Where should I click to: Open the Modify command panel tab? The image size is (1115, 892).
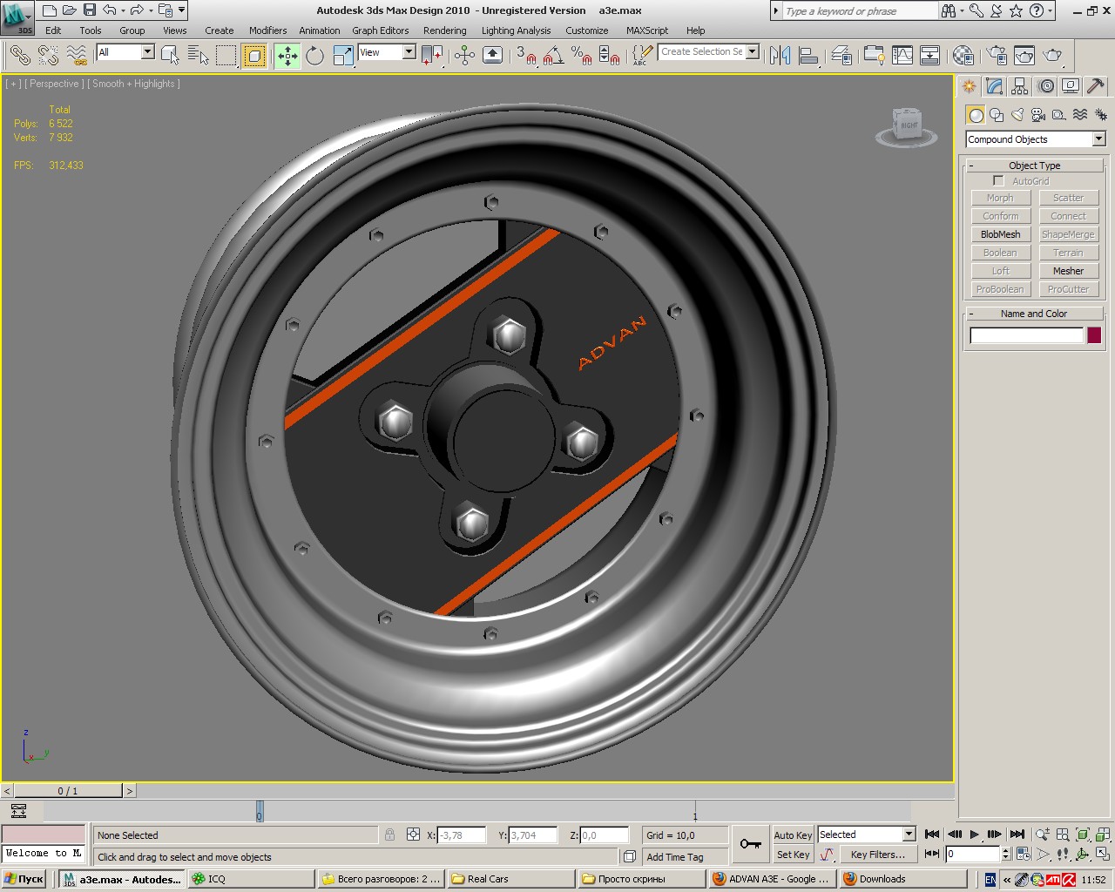pos(995,86)
